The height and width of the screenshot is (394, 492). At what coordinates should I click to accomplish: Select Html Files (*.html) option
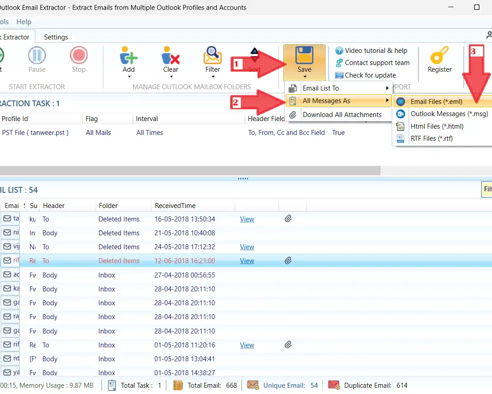(442, 126)
